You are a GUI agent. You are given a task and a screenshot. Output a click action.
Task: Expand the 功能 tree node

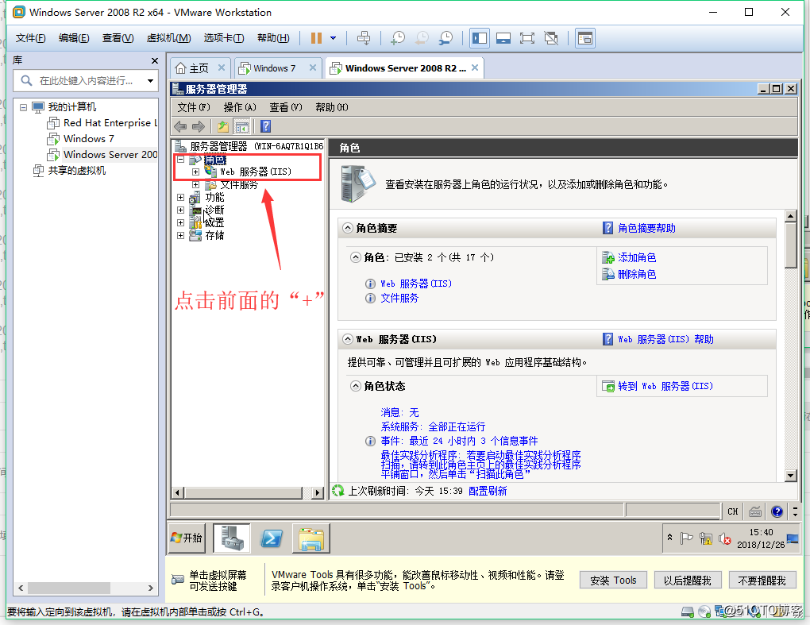pyautogui.click(x=181, y=197)
